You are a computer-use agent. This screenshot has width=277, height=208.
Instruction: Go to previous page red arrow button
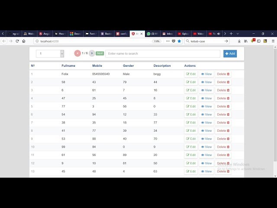(77, 53)
